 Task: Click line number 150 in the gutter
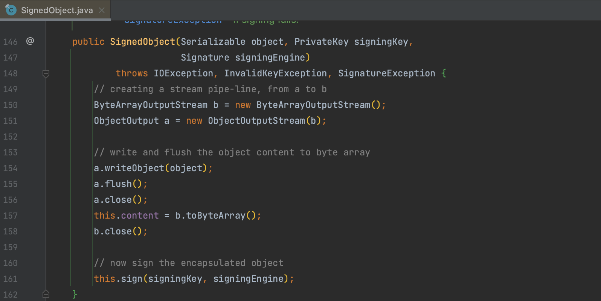click(11, 105)
